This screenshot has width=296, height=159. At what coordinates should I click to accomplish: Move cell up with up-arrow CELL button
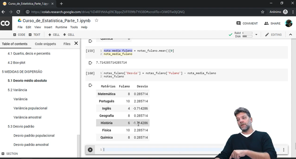(54, 35)
